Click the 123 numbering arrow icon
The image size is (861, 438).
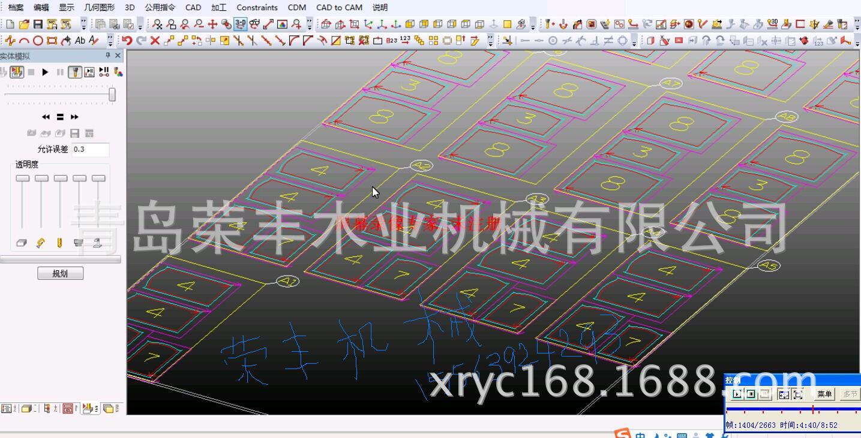tap(406, 41)
